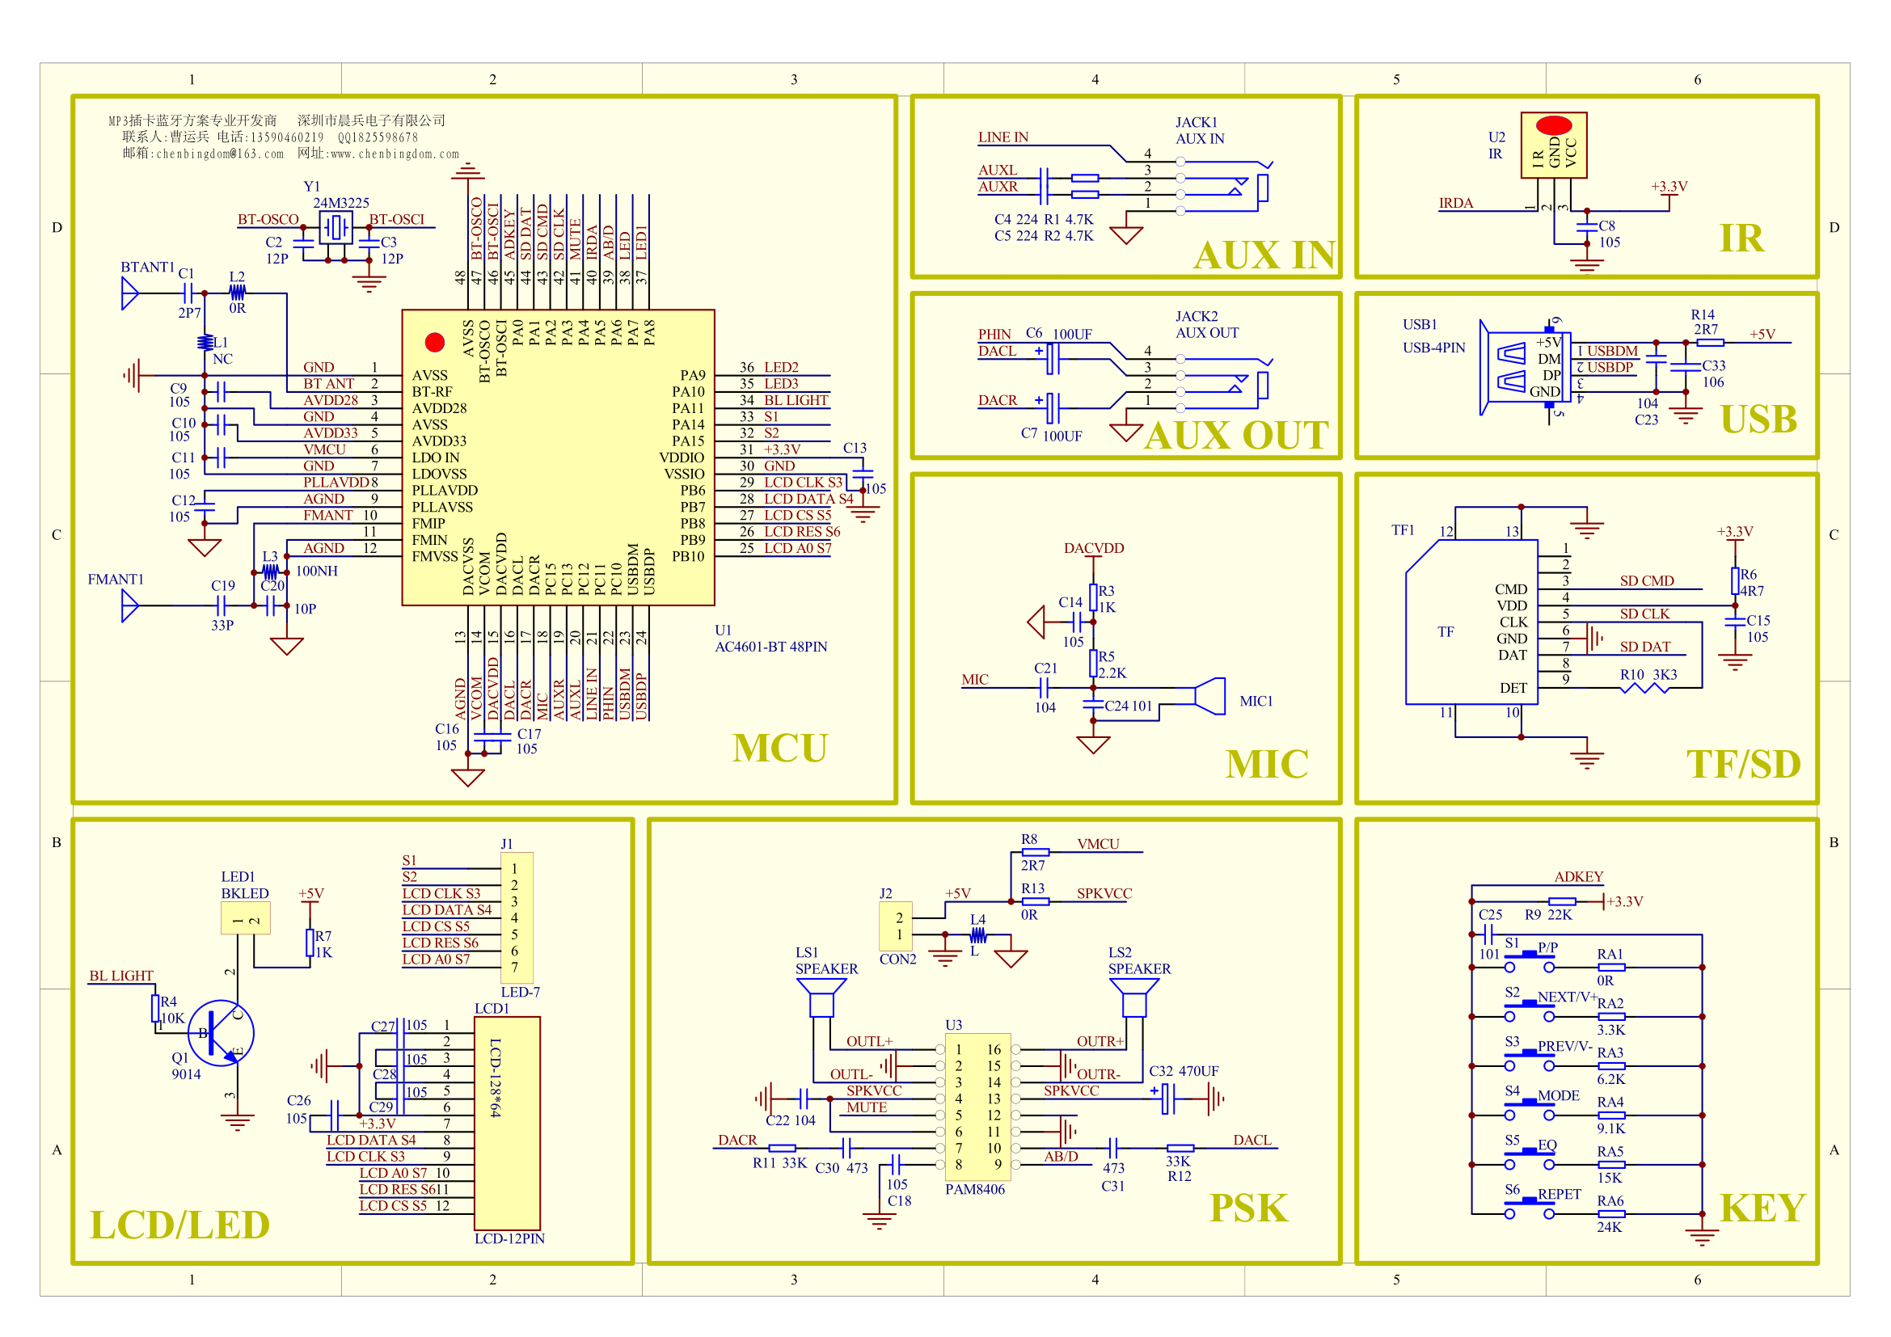Select the R14 2R7 resistor in USB
The height and width of the screenshot is (1337, 1891).
click(x=1710, y=343)
